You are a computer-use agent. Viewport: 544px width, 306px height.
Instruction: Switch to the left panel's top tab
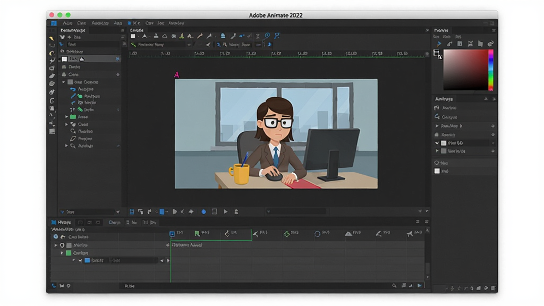pos(73,30)
